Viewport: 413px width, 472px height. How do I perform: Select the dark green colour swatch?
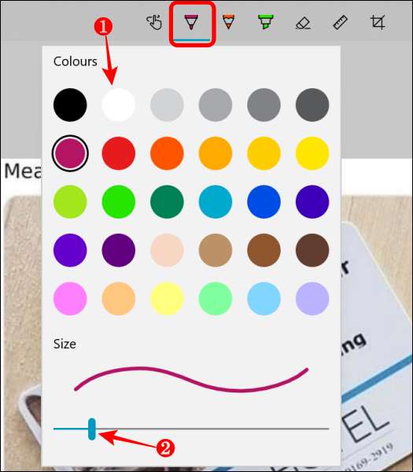[167, 201]
